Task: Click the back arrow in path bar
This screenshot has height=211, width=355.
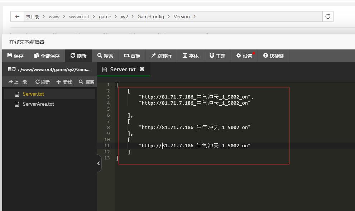Action: [17, 16]
